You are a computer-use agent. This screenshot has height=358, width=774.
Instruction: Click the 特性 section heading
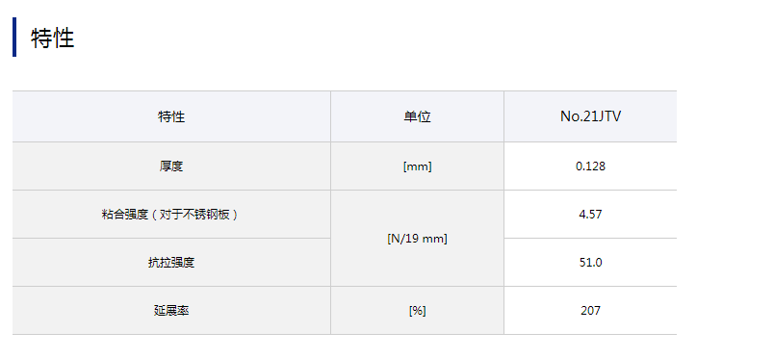[52, 38]
